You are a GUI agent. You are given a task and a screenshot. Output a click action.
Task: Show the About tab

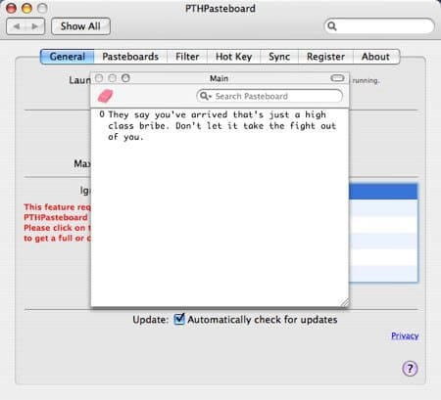(x=375, y=57)
